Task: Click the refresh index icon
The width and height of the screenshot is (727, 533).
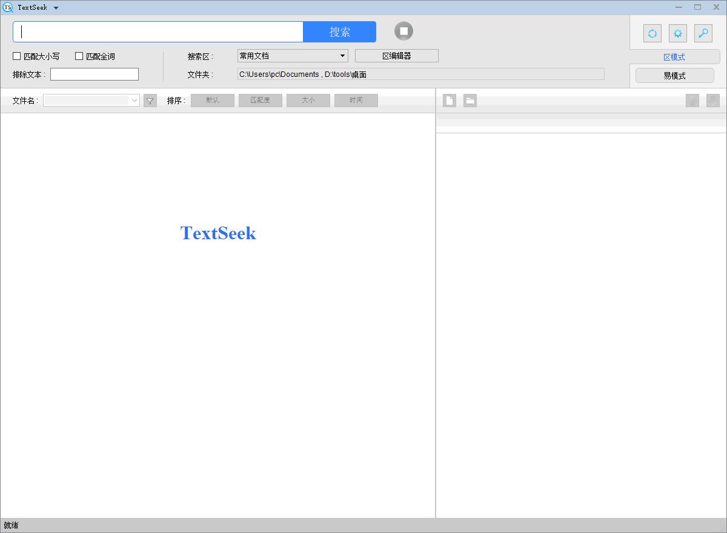Action: pyautogui.click(x=652, y=33)
